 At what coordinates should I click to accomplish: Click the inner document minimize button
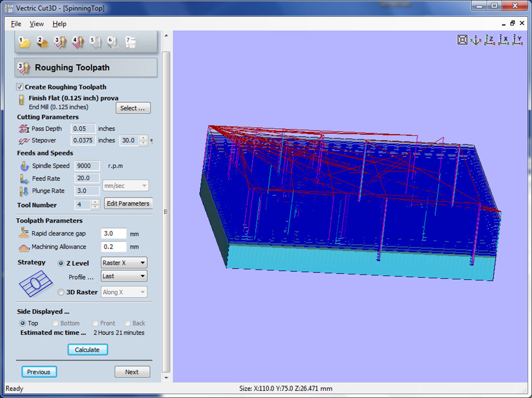503,24
